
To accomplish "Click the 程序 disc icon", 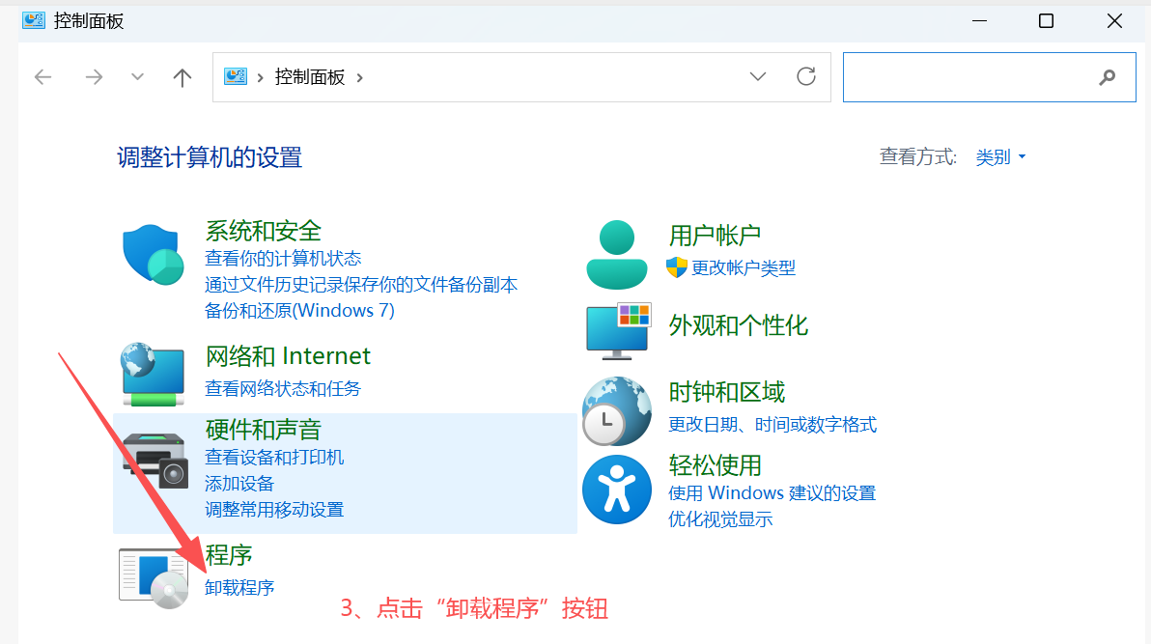I will tap(152, 574).
